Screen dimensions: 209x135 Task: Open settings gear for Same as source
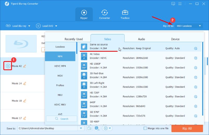click(x=195, y=48)
